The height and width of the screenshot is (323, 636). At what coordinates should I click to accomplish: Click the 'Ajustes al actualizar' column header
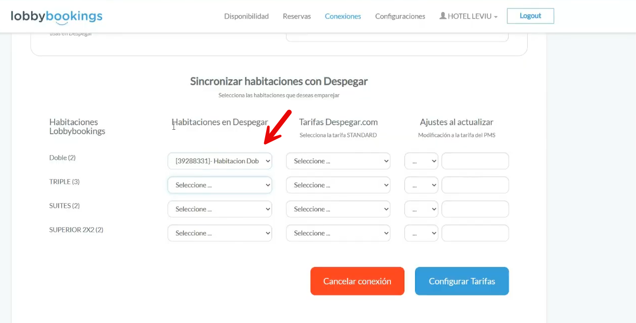point(457,122)
